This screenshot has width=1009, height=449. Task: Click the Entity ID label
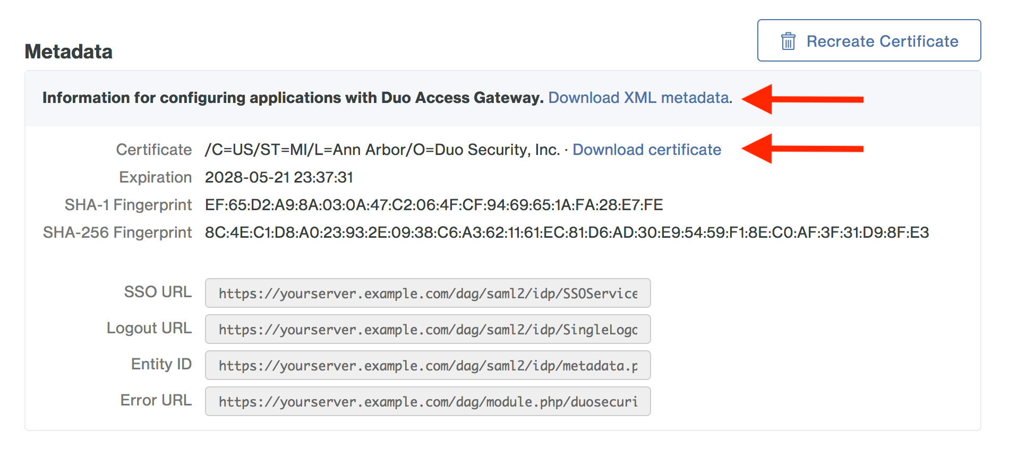point(161,364)
